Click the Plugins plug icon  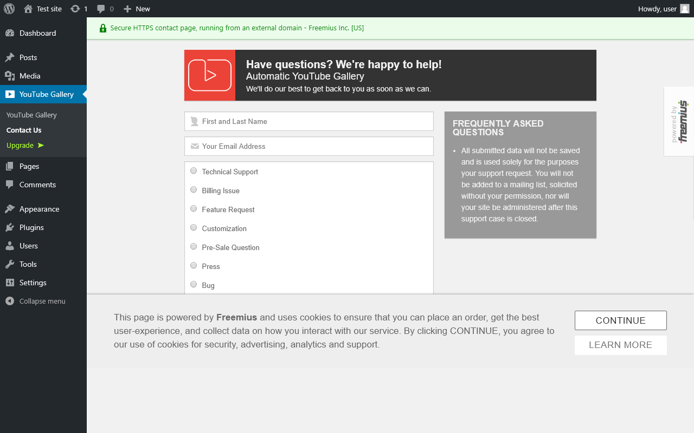tap(10, 227)
